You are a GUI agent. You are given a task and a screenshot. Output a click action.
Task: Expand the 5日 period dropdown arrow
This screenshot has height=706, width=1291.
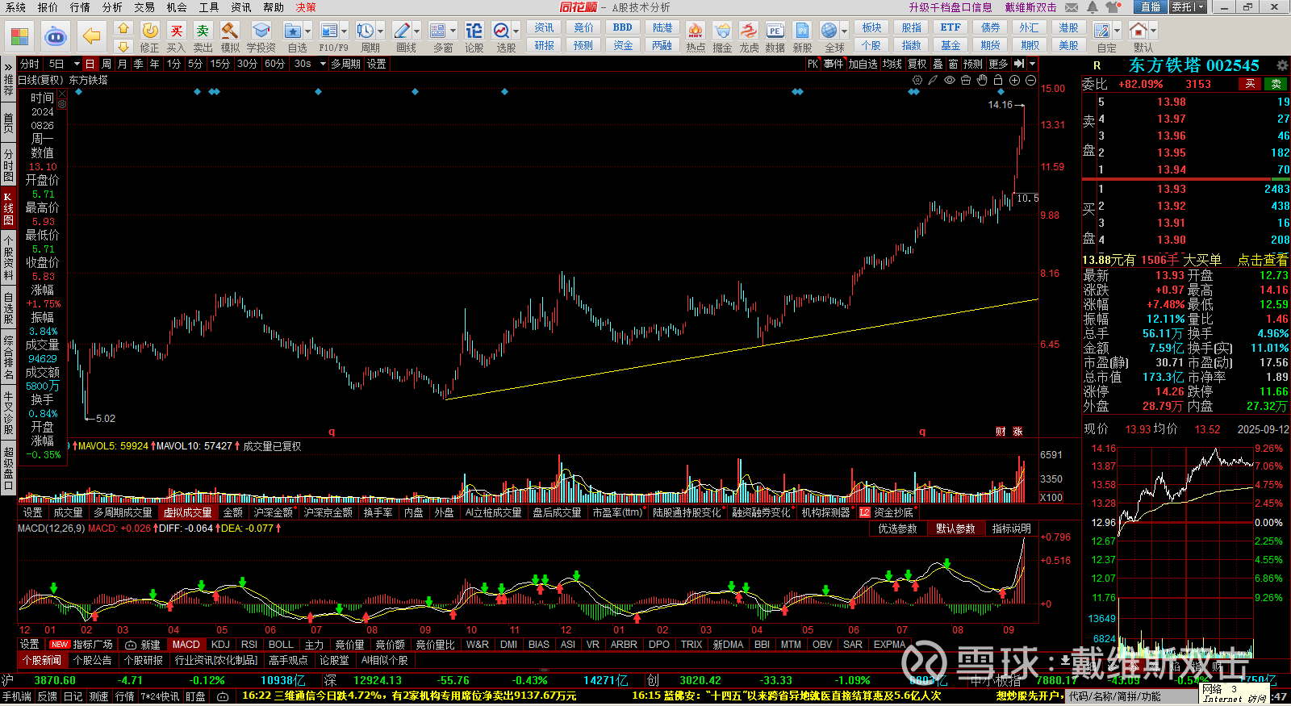pos(77,64)
